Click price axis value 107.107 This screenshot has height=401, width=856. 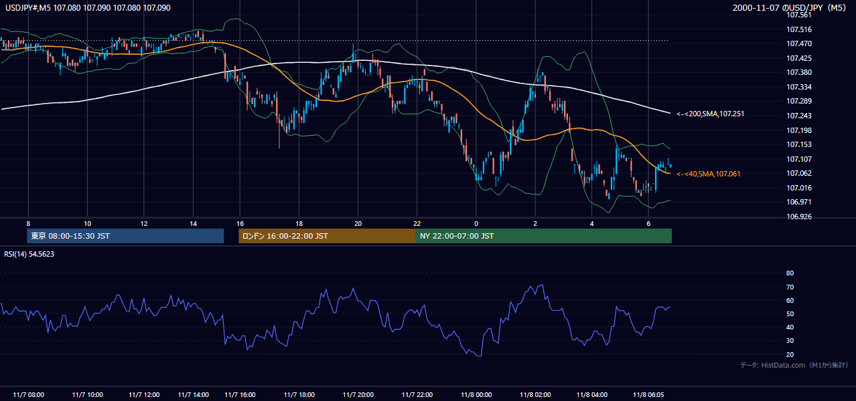pyautogui.click(x=798, y=159)
